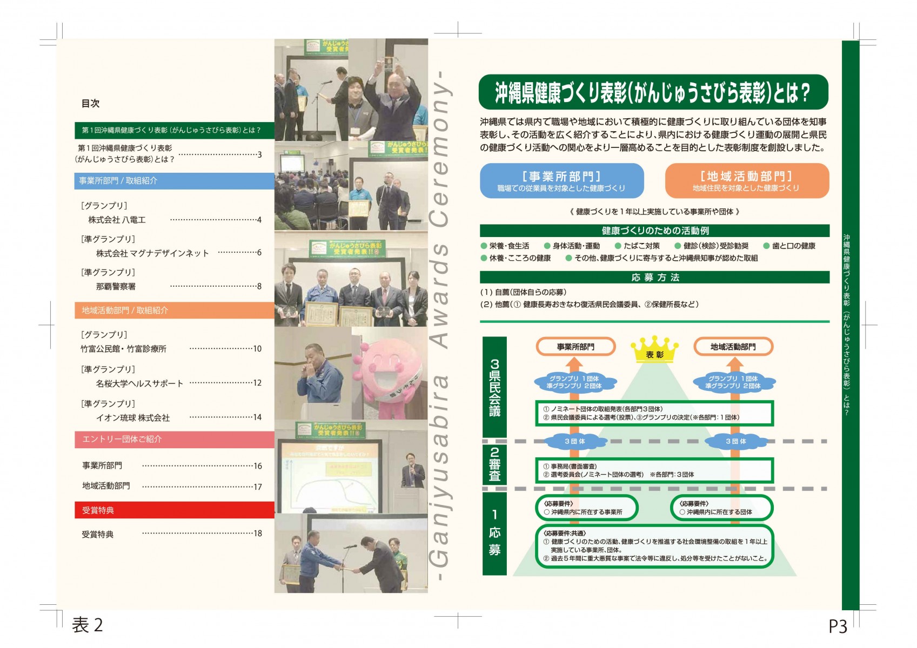Click the top photo of man raising trophy

[388, 90]
